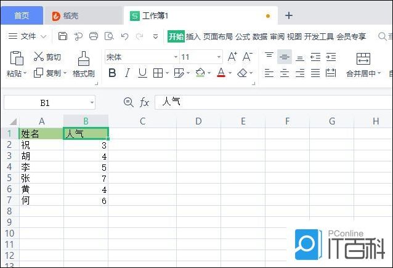Viewport: 393px width, 268px height.
Task: Select 工作簿1 document tab
Action: click(x=201, y=16)
